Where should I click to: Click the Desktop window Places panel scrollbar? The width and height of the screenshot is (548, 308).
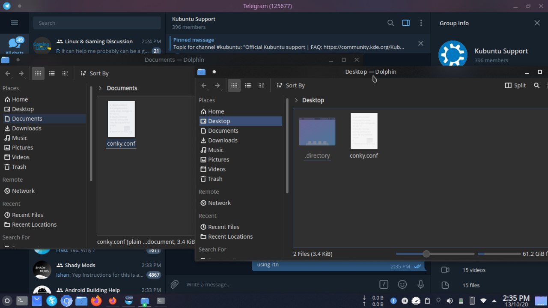(x=287, y=146)
